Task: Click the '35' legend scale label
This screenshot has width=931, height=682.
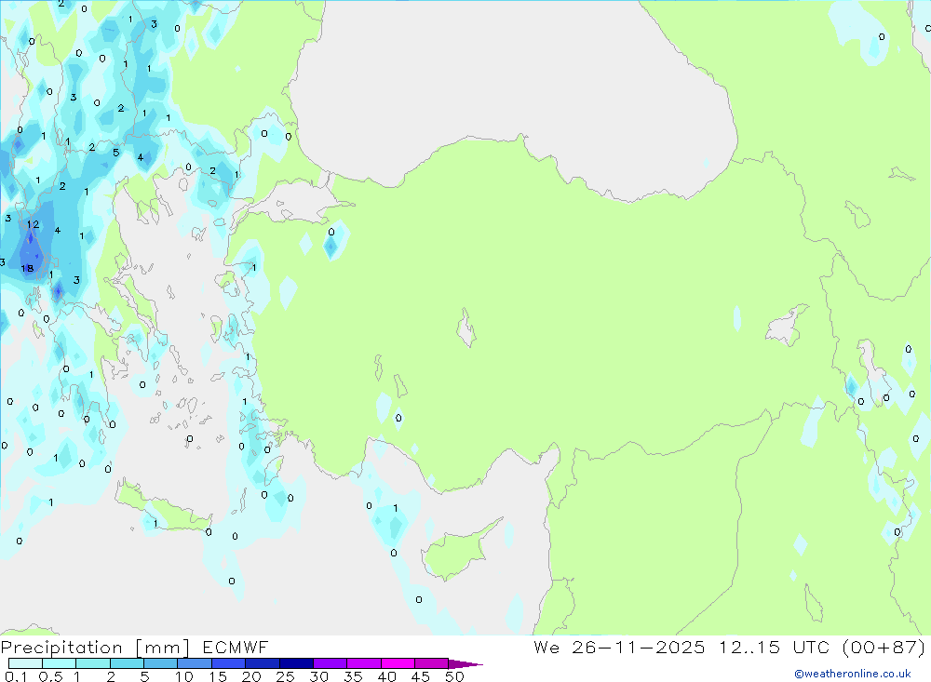Action: pyautogui.click(x=353, y=676)
